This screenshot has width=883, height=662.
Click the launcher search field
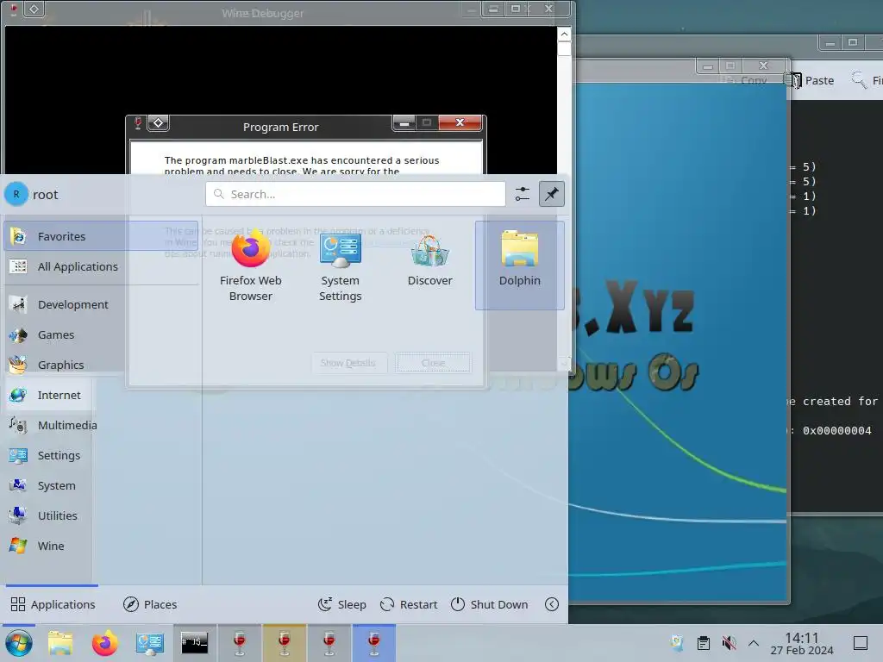[x=355, y=194]
